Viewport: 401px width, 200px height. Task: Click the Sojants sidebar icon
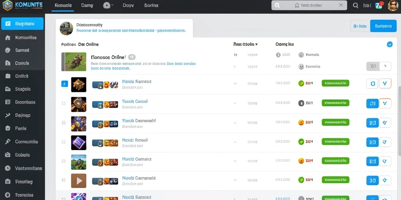[8, 155]
